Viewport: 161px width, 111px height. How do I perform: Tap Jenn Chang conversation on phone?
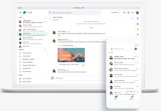tap(124, 75)
